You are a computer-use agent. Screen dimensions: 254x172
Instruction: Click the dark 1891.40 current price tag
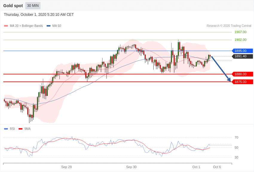tap(243, 56)
